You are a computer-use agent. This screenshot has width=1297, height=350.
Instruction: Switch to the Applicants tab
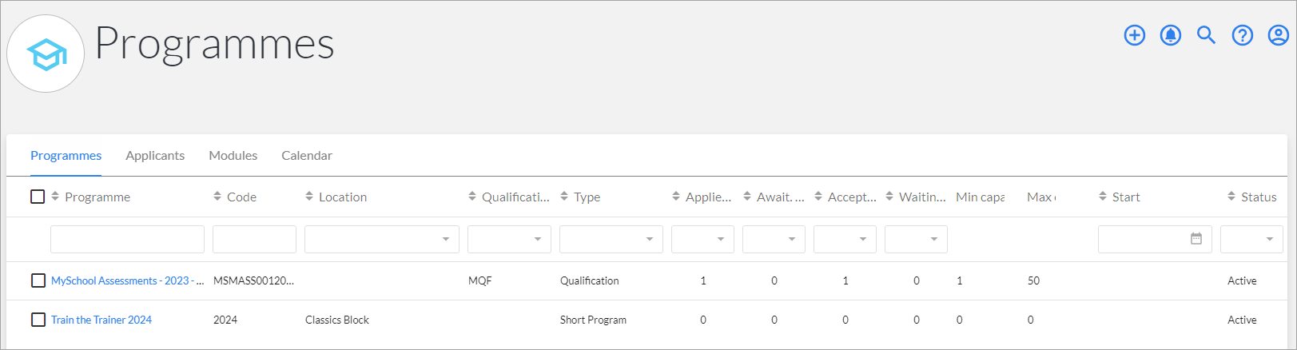pos(155,155)
